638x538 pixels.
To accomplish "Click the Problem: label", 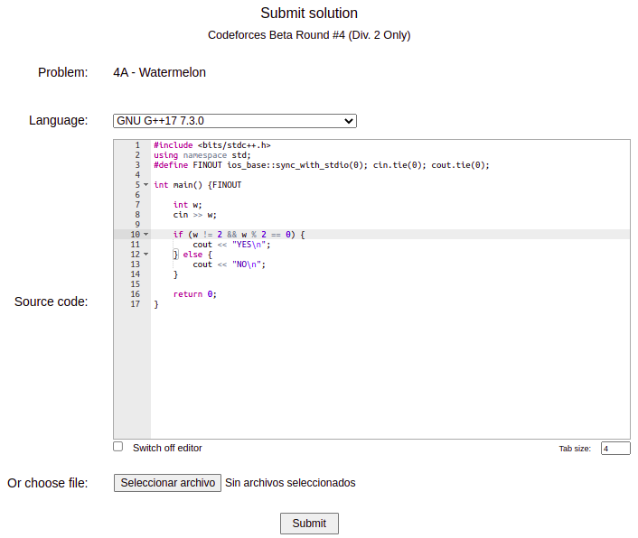I will (62, 72).
